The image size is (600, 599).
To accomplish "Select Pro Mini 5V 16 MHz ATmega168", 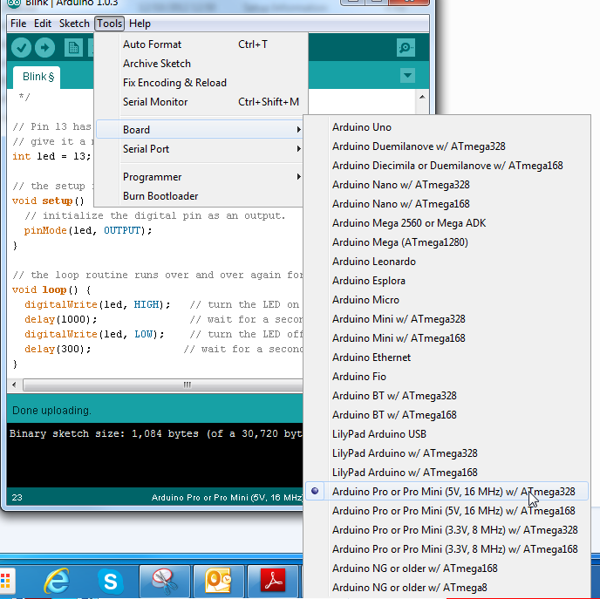I will click(447, 511).
